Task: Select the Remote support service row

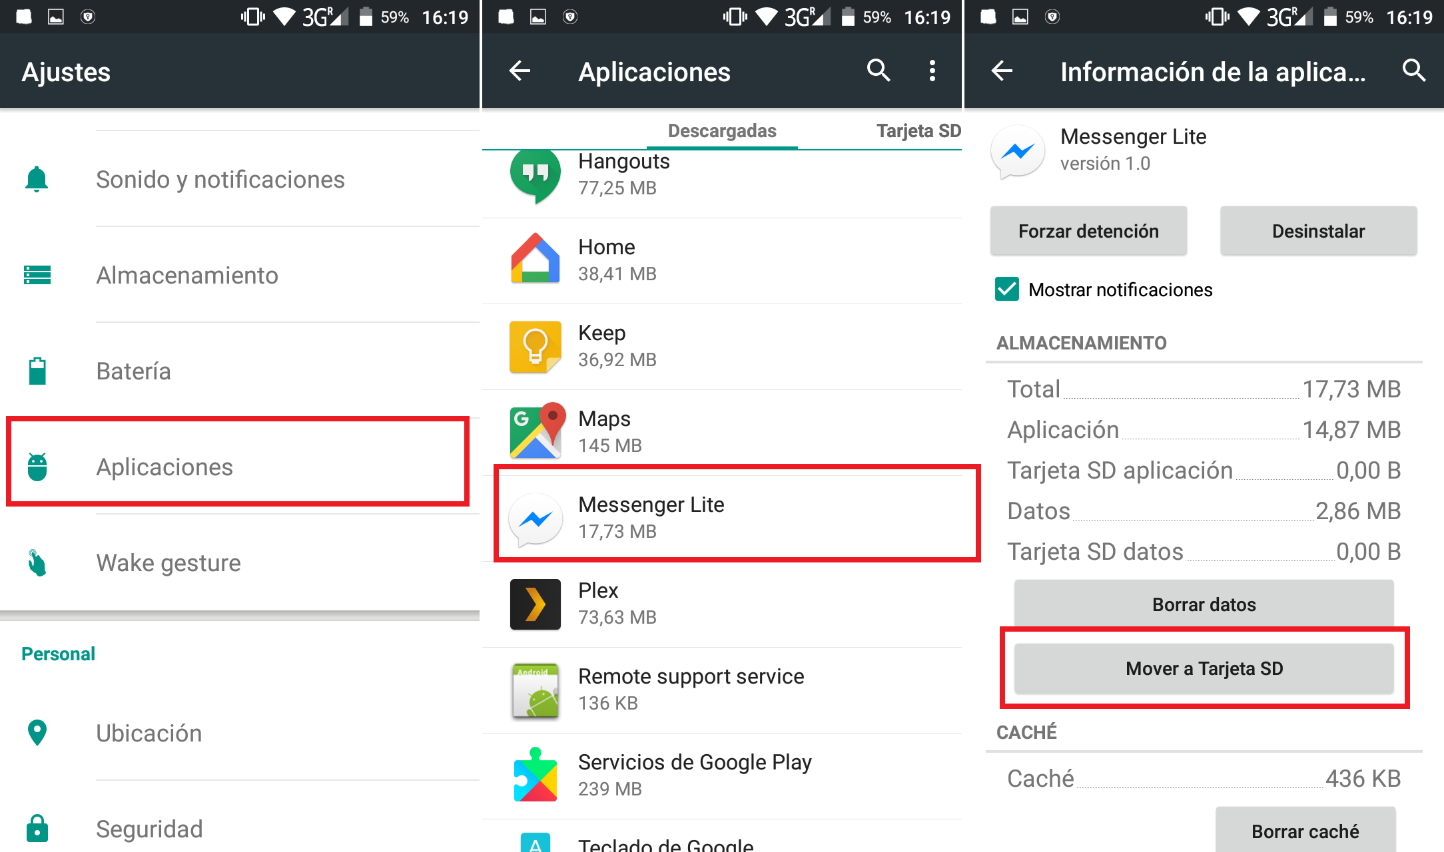Action: tap(722, 690)
